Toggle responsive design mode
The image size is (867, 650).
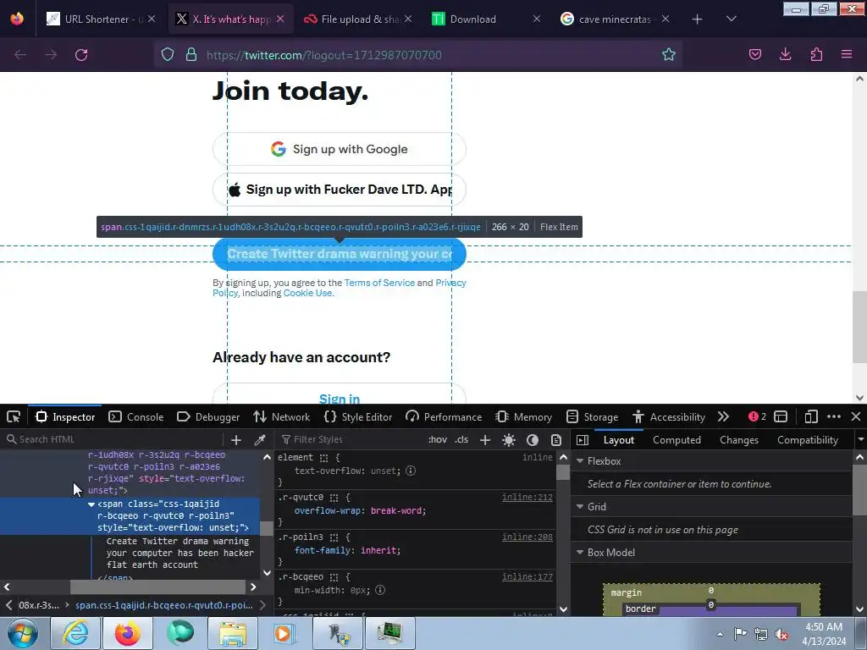pos(811,416)
